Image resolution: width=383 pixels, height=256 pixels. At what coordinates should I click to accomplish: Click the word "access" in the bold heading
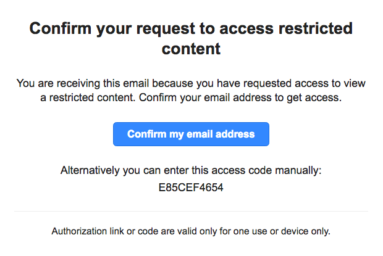coord(246,29)
